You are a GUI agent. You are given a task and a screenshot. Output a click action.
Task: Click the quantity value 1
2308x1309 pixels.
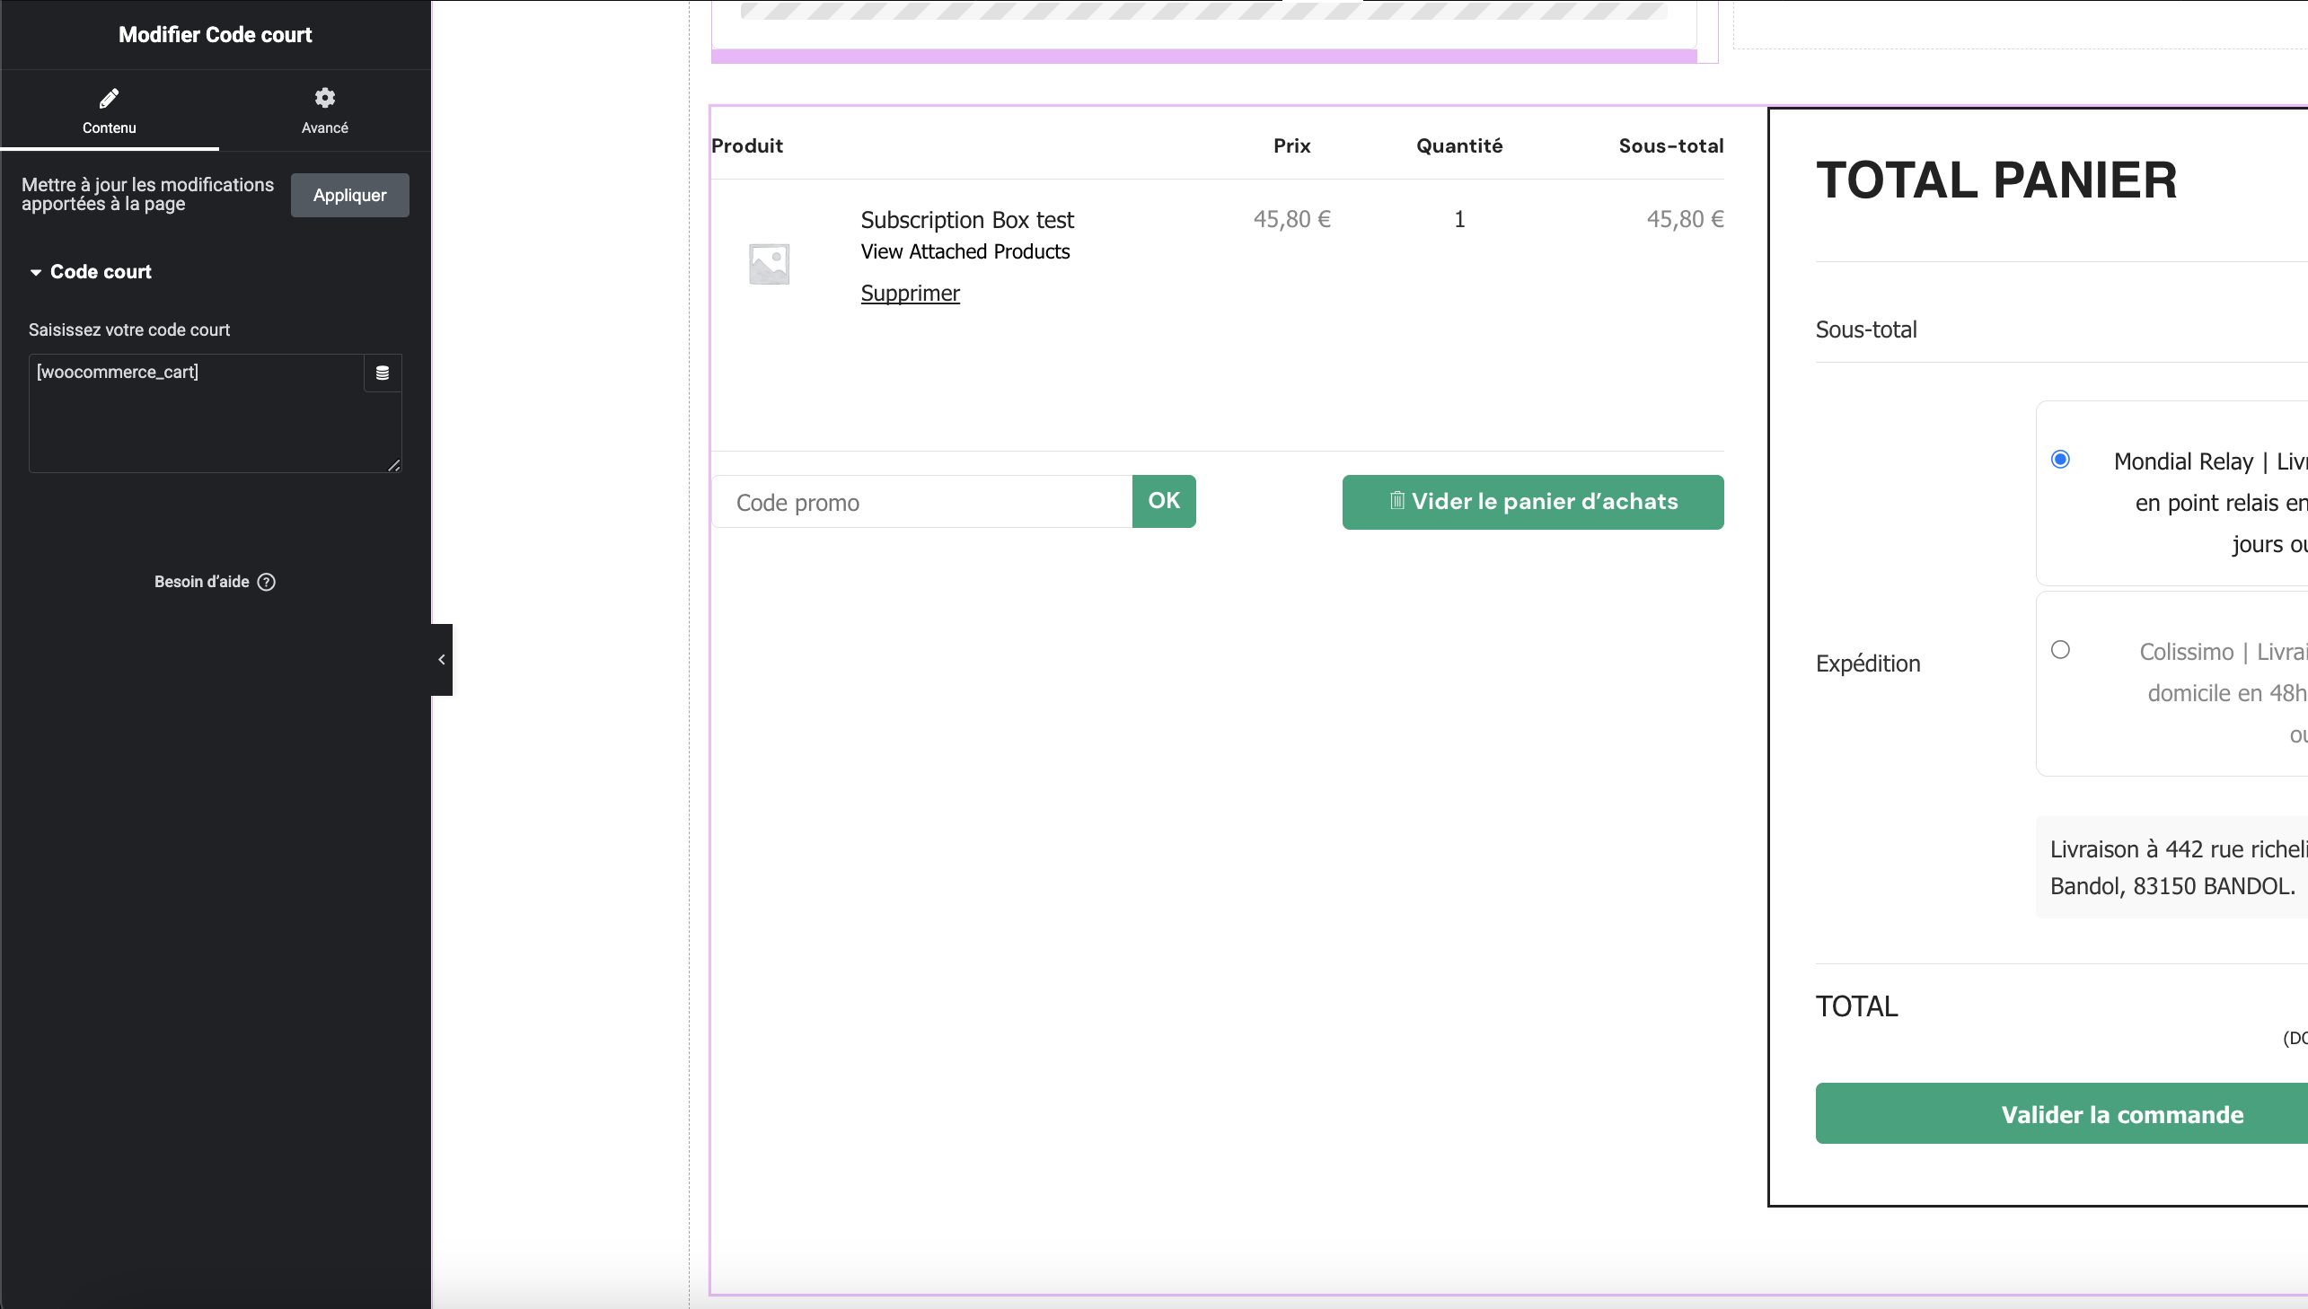click(x=1459, y=219)
